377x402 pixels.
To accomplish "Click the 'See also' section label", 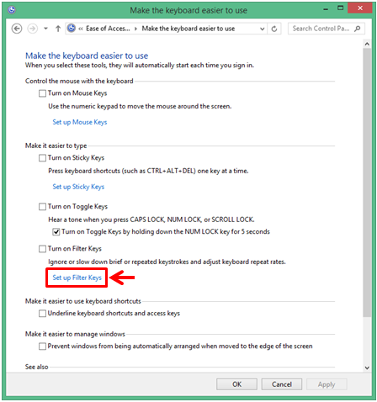I will pyautogui.click(x=37, y=367).
